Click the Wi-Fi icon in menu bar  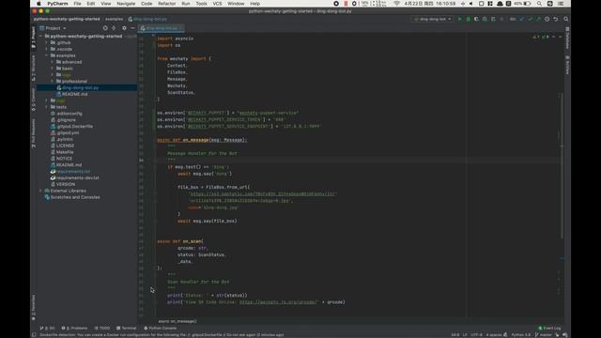[x=396, y=4]
